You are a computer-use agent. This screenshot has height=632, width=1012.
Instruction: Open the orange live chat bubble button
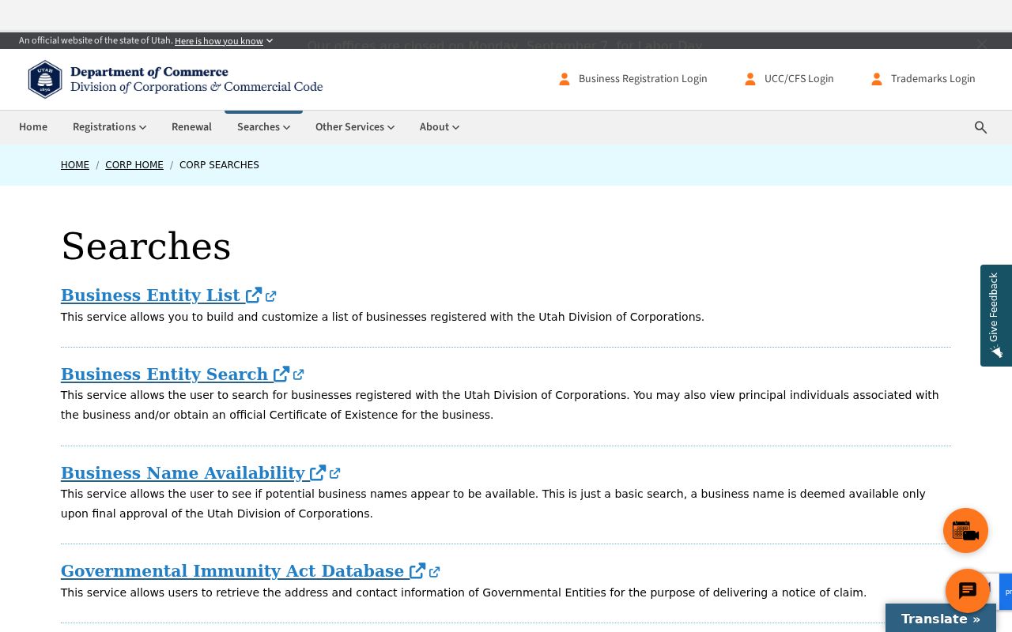968,591
